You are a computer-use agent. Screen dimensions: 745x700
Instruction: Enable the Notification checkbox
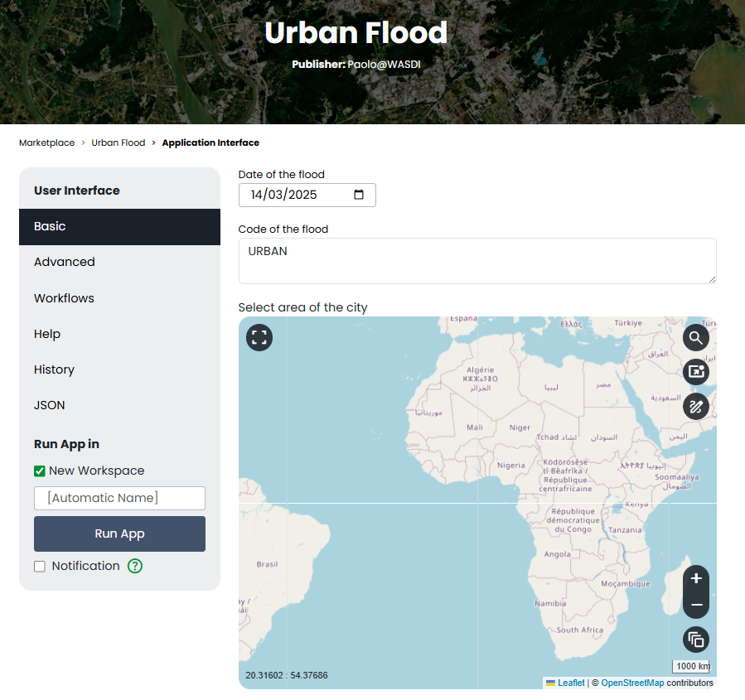(40, 566)
